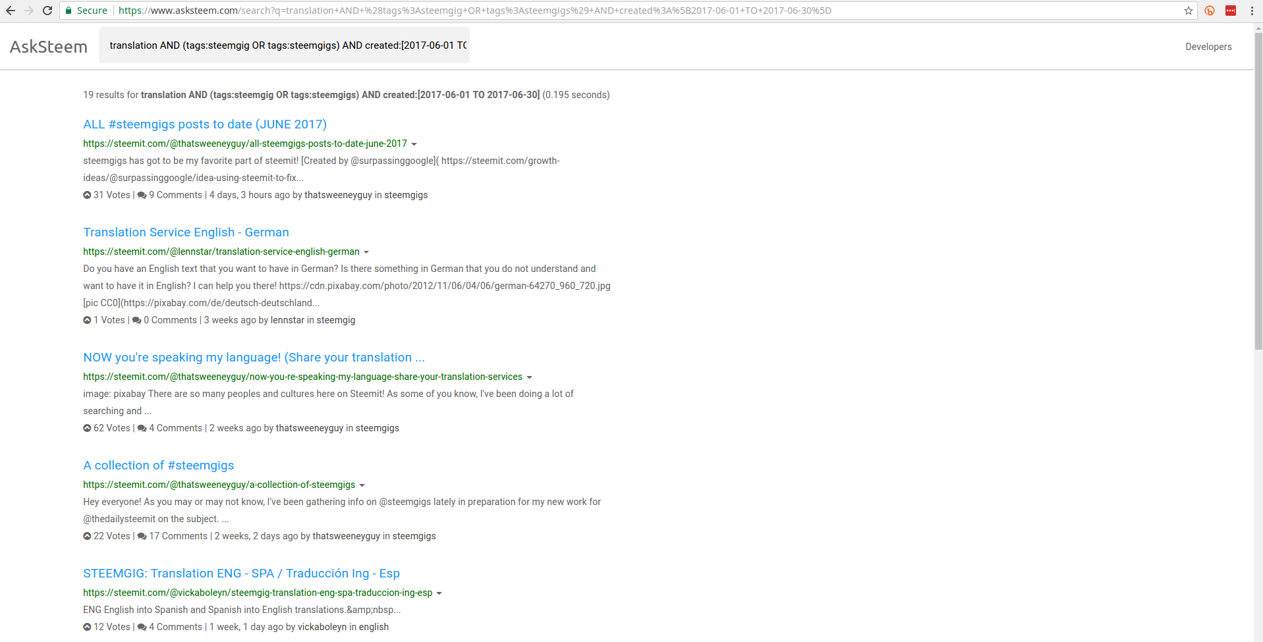
Task: Click the "english" tag in last result
Action: click(x=374, y=627)
